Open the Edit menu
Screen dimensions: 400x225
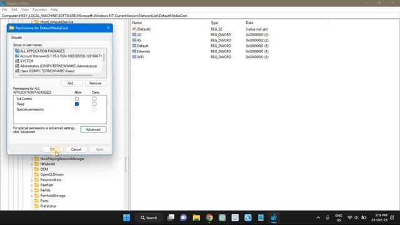[14, 10]
